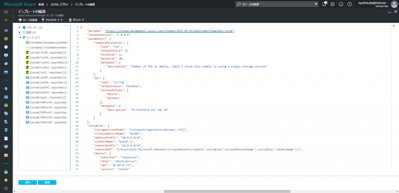This screenshot has height=193, width=399.
Task: Click the "numberOfInstances" key in editor
Action: point(109,43)
